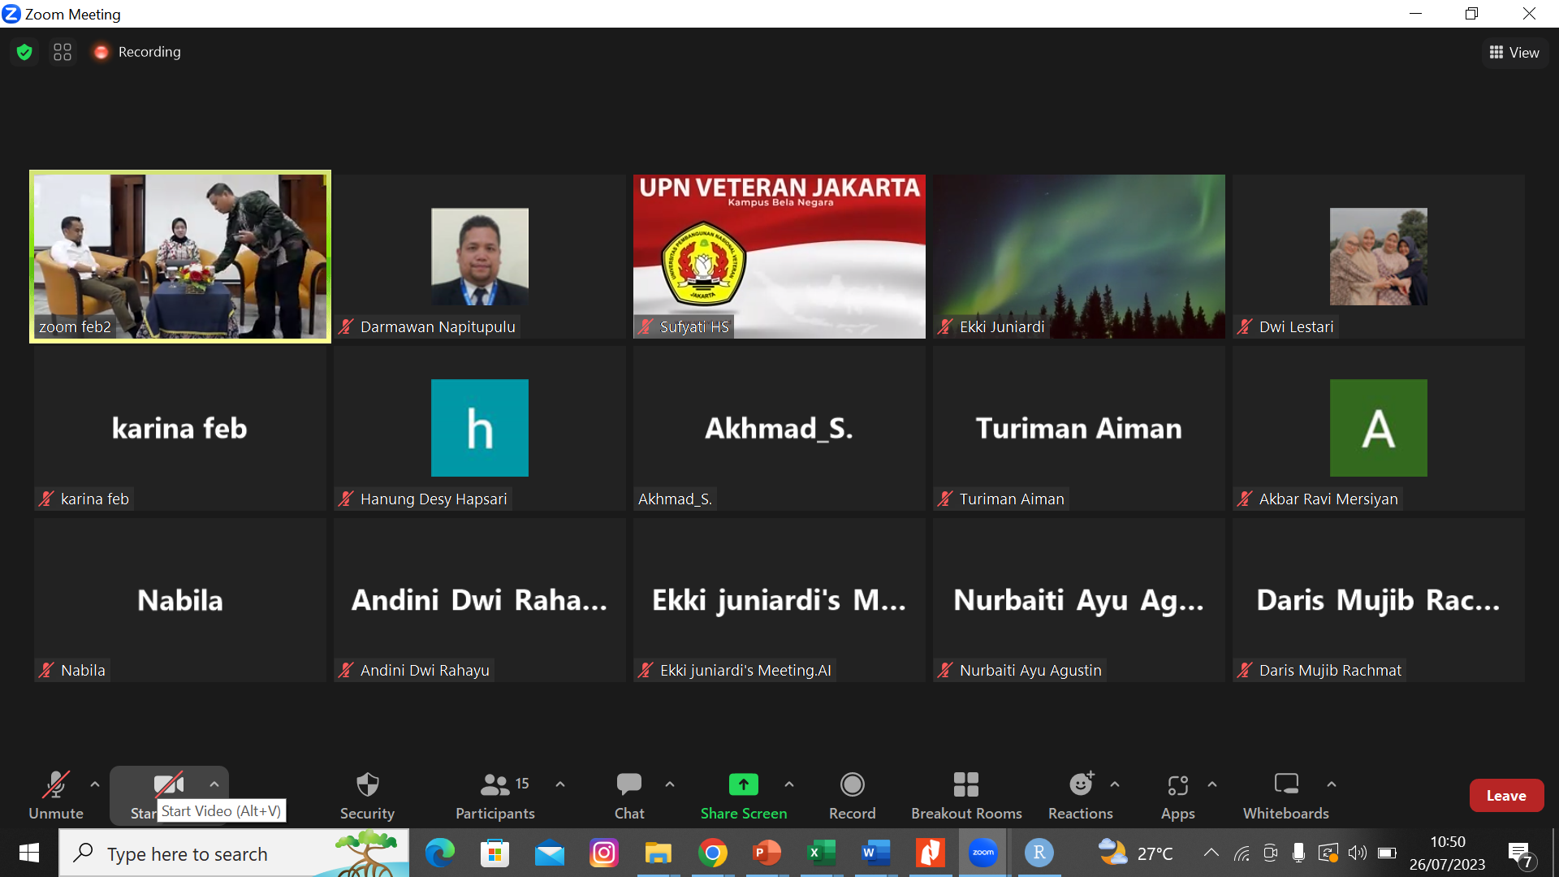The image size is (1559, 877).
Task: Click the taskbar search box
Action: pos(234,853)
